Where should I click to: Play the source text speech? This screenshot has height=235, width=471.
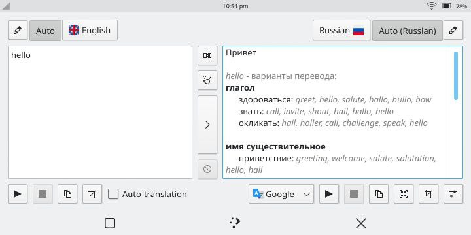tap(18, 194)
